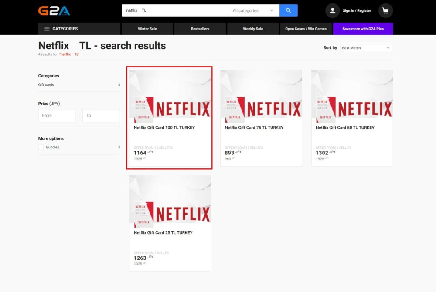Open Netflix Gift Card 100 TL TURKEY title
The width and height of the screenshot is (436, 292).
click(x=164, y=128)
